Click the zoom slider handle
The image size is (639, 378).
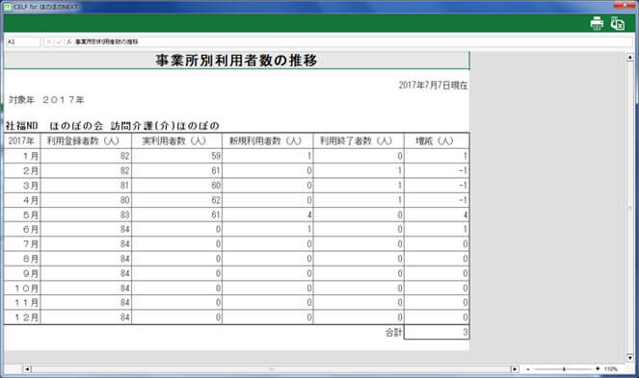click(564, 369)
